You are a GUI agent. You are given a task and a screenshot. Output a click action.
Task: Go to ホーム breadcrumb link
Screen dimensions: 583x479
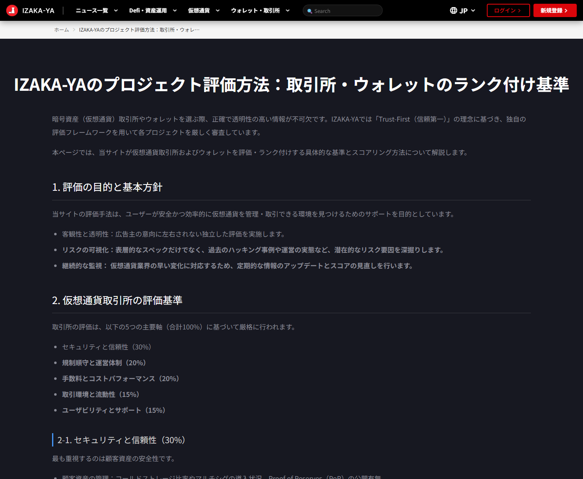point(62,30)
